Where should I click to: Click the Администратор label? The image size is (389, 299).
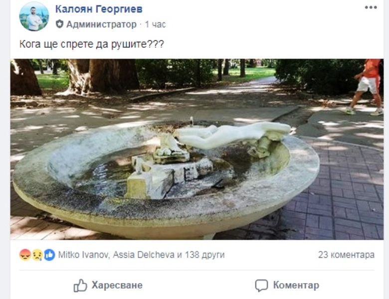(x=101, y=24)
